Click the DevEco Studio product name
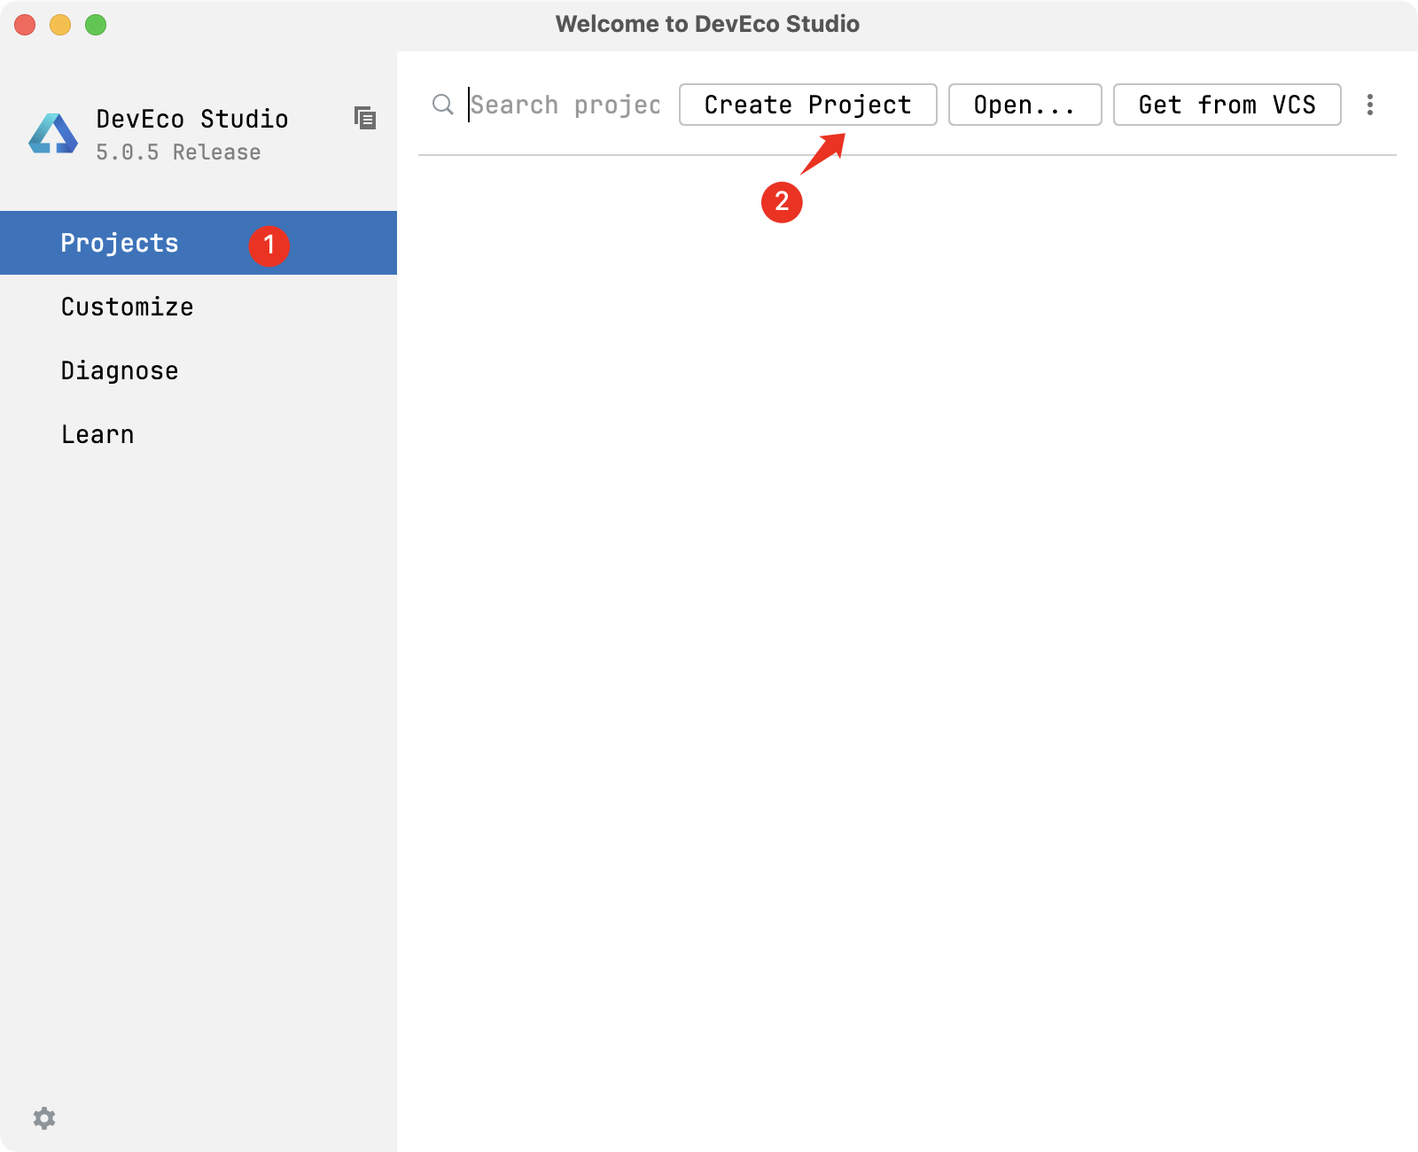Screen dimensions: 1418x1152 click(192, 119)
